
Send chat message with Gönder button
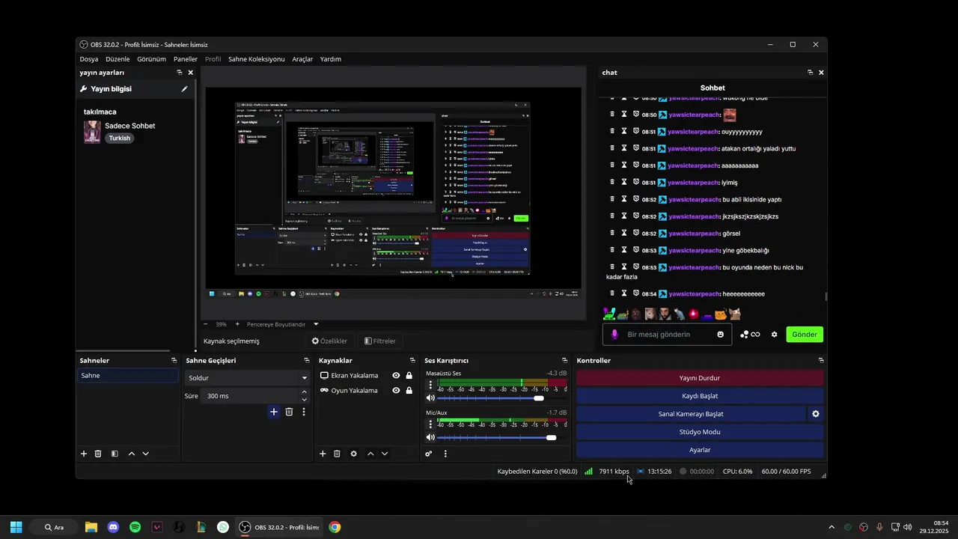pyautogui.click(x=805, y=335)
